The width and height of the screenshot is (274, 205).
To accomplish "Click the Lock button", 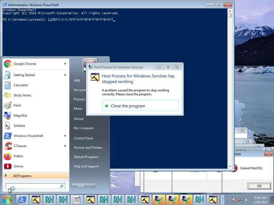I will 80,186.
